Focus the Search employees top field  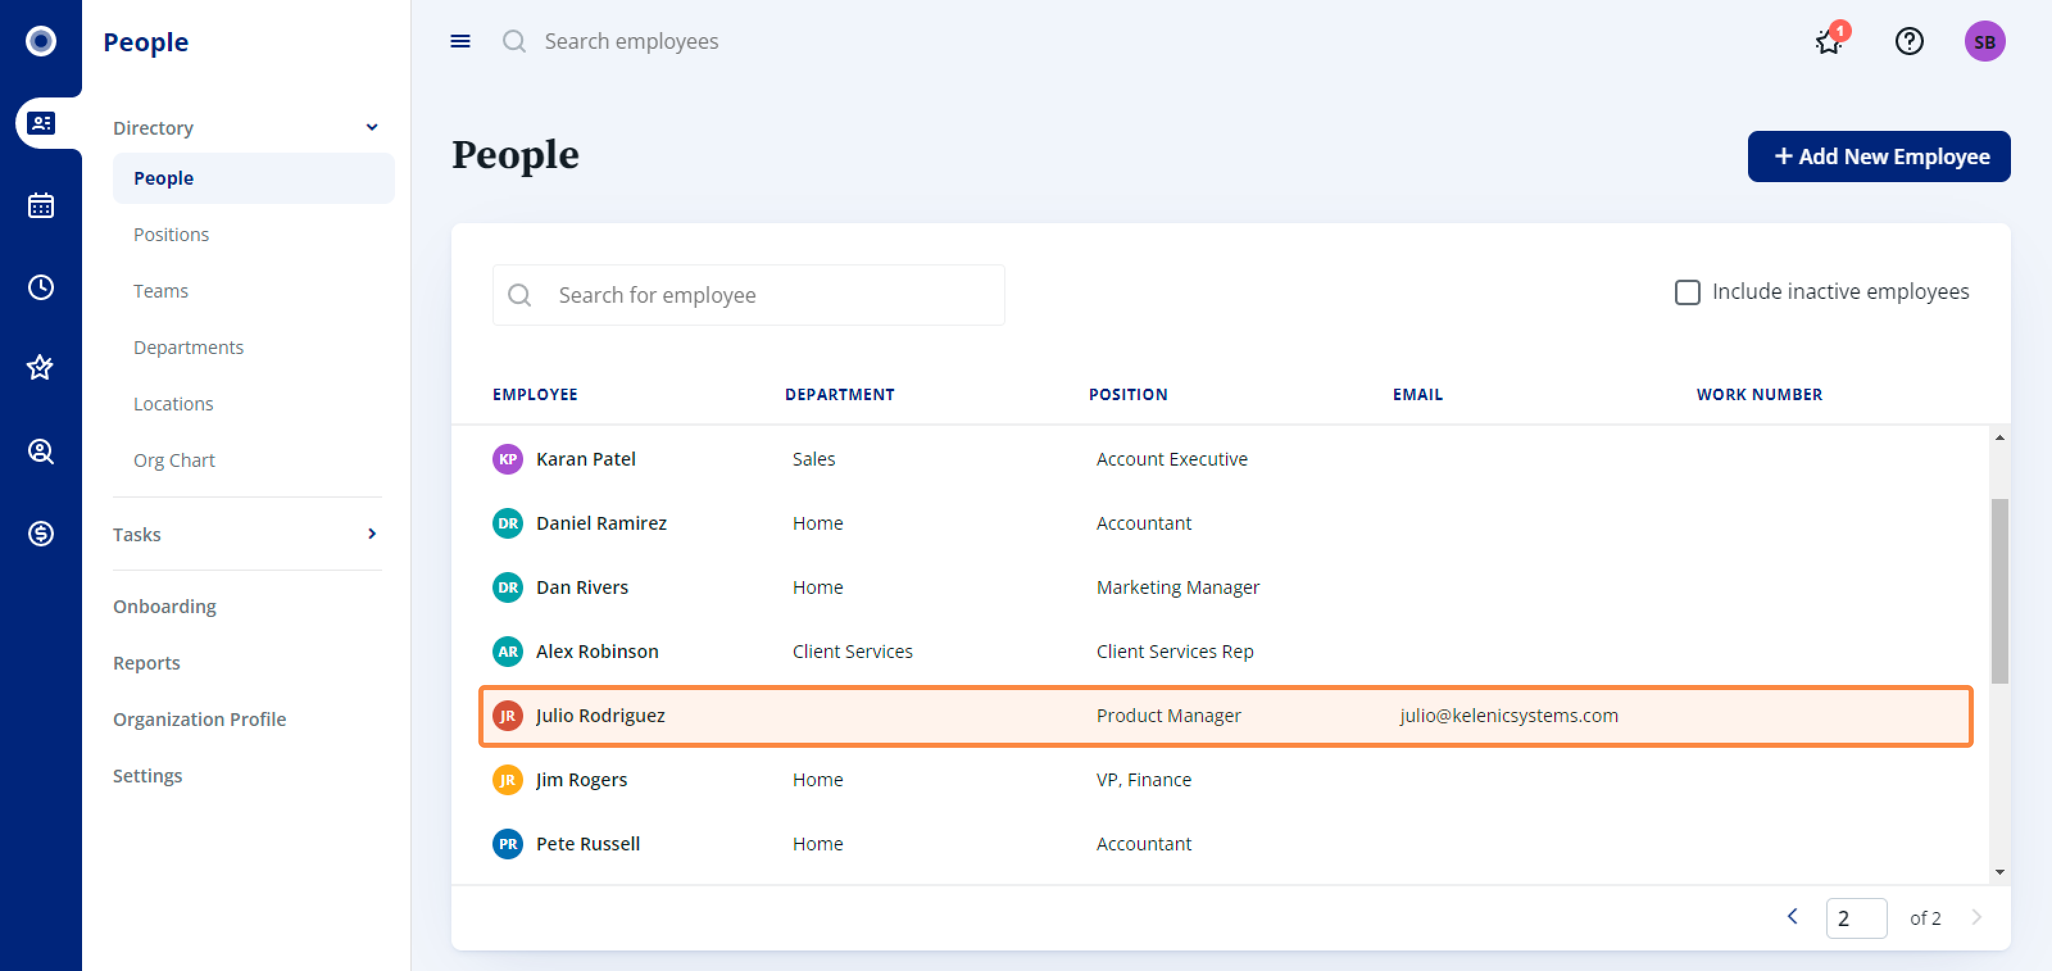pos(632,40)
